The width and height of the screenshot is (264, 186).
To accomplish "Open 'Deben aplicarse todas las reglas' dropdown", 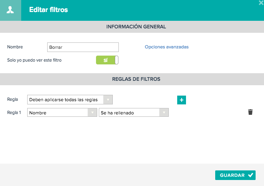I will point(70,100).
